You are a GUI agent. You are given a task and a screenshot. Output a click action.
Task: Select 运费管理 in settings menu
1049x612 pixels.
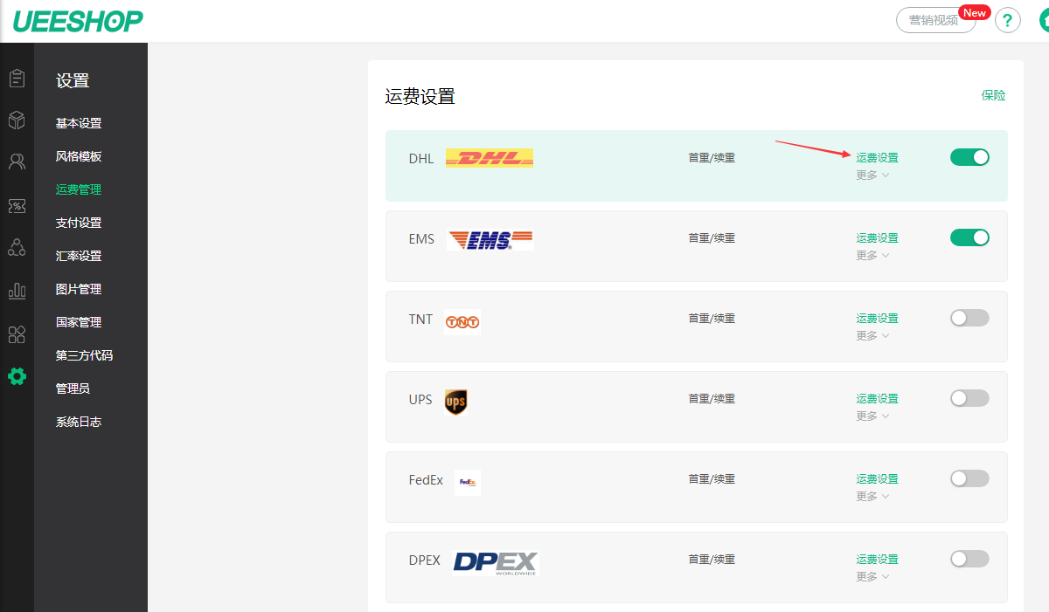pyautogui.click(x=79, y=189)
